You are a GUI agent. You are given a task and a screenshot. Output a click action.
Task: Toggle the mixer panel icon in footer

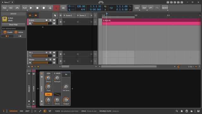[x=50, y=111]
